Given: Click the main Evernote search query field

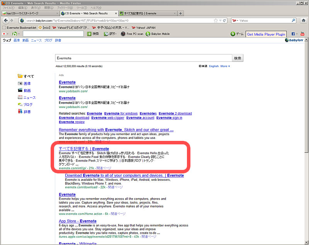Looking at the screenshot, I should (143, 58).
